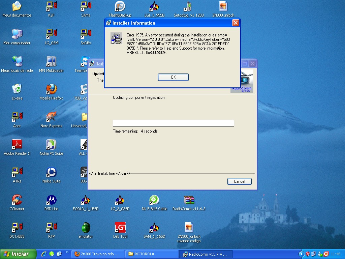Screen dimensions: 345x259
Task: Click the system clock showing 11:46
Action: pyautogui.click(x=336, y=254)
